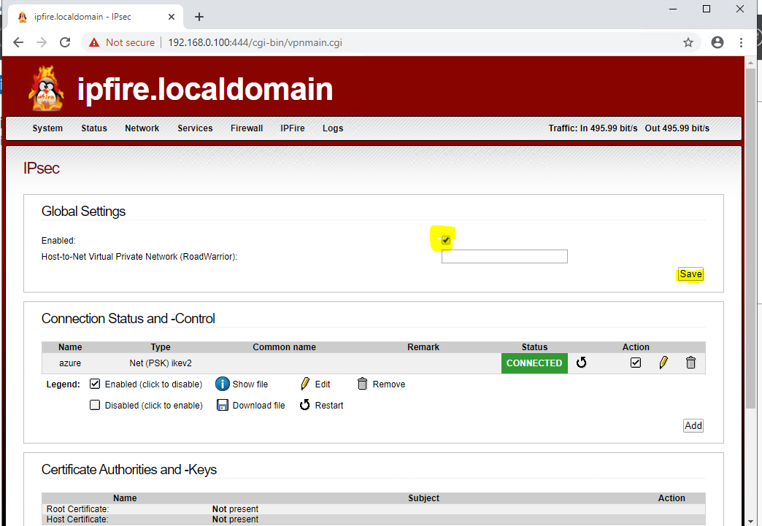Click the Restart icon in the legend

304,405
